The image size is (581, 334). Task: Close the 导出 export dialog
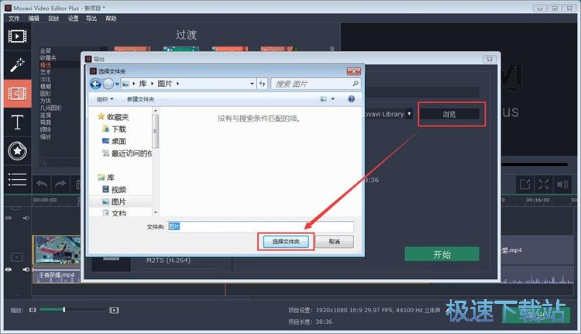point(490,59)
